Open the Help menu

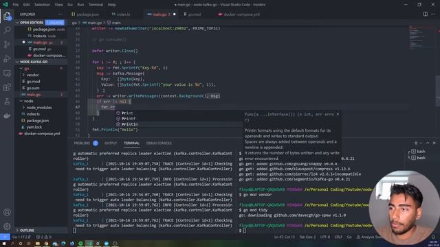coord(111,5)
